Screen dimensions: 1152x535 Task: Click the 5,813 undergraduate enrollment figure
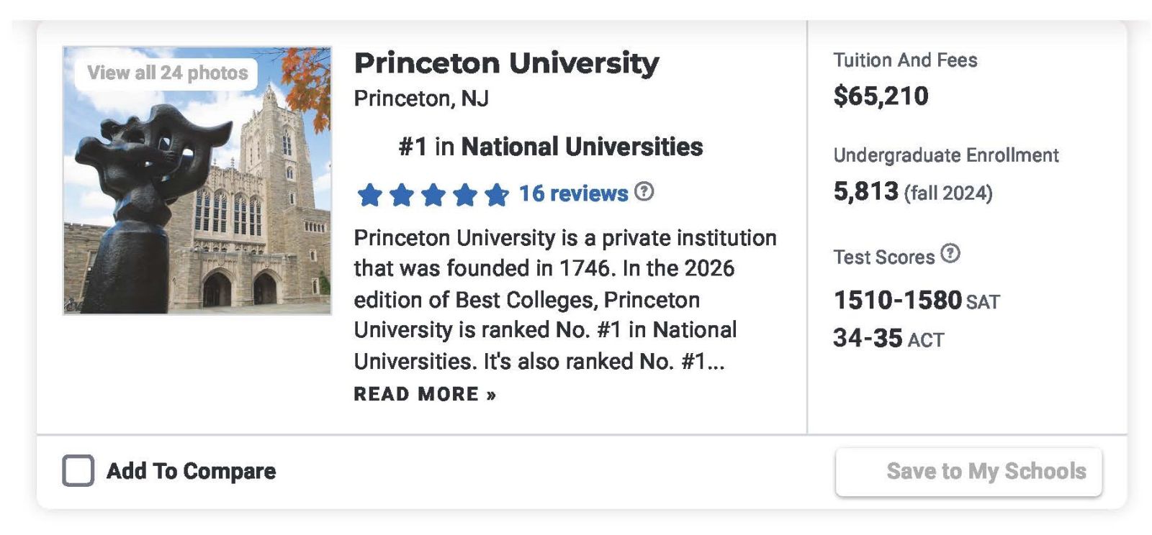point(866,191)
